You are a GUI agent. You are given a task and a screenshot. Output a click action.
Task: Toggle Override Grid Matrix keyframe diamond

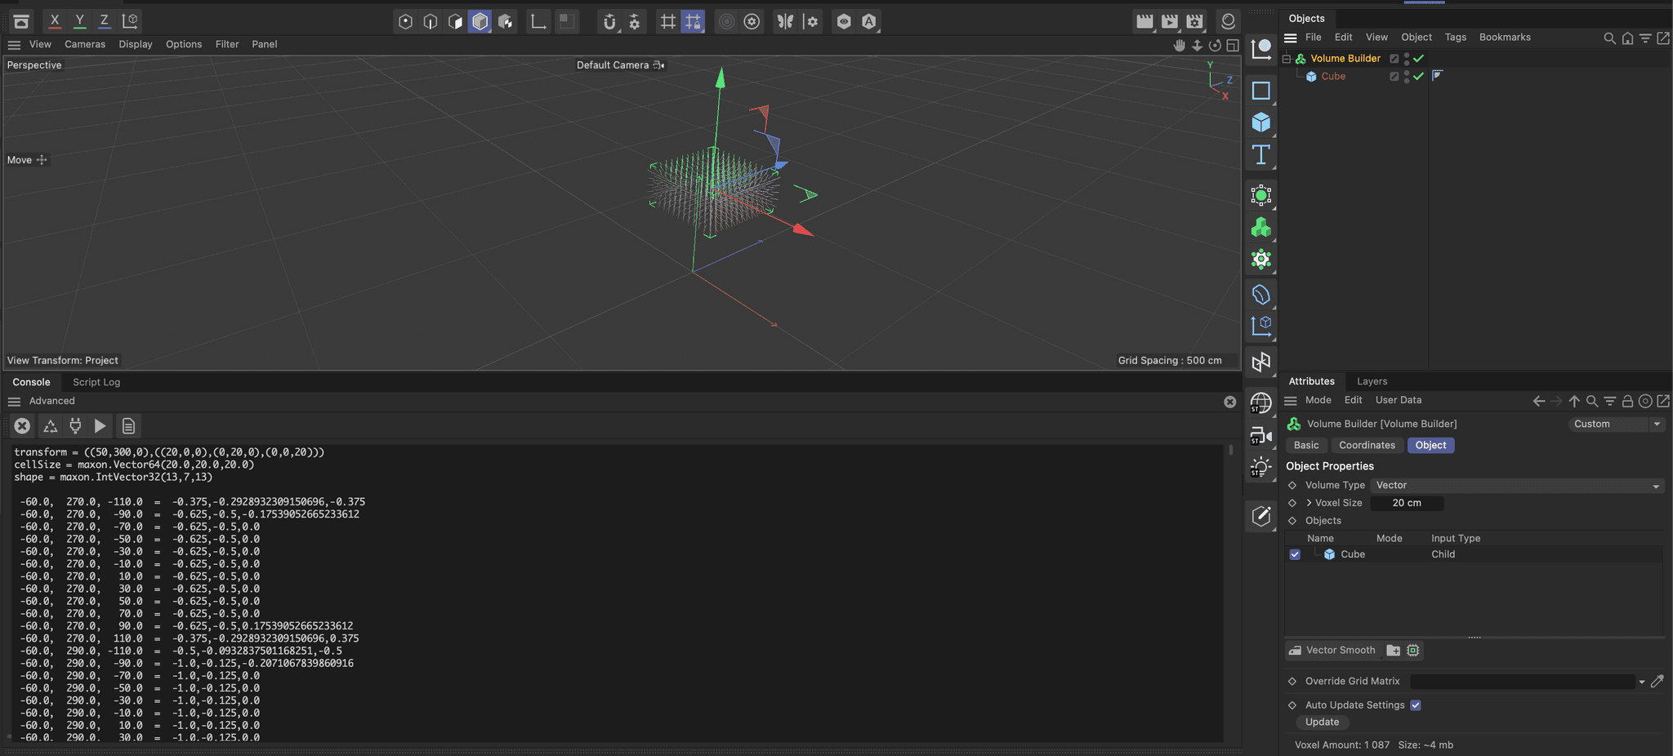(1292, 681)
